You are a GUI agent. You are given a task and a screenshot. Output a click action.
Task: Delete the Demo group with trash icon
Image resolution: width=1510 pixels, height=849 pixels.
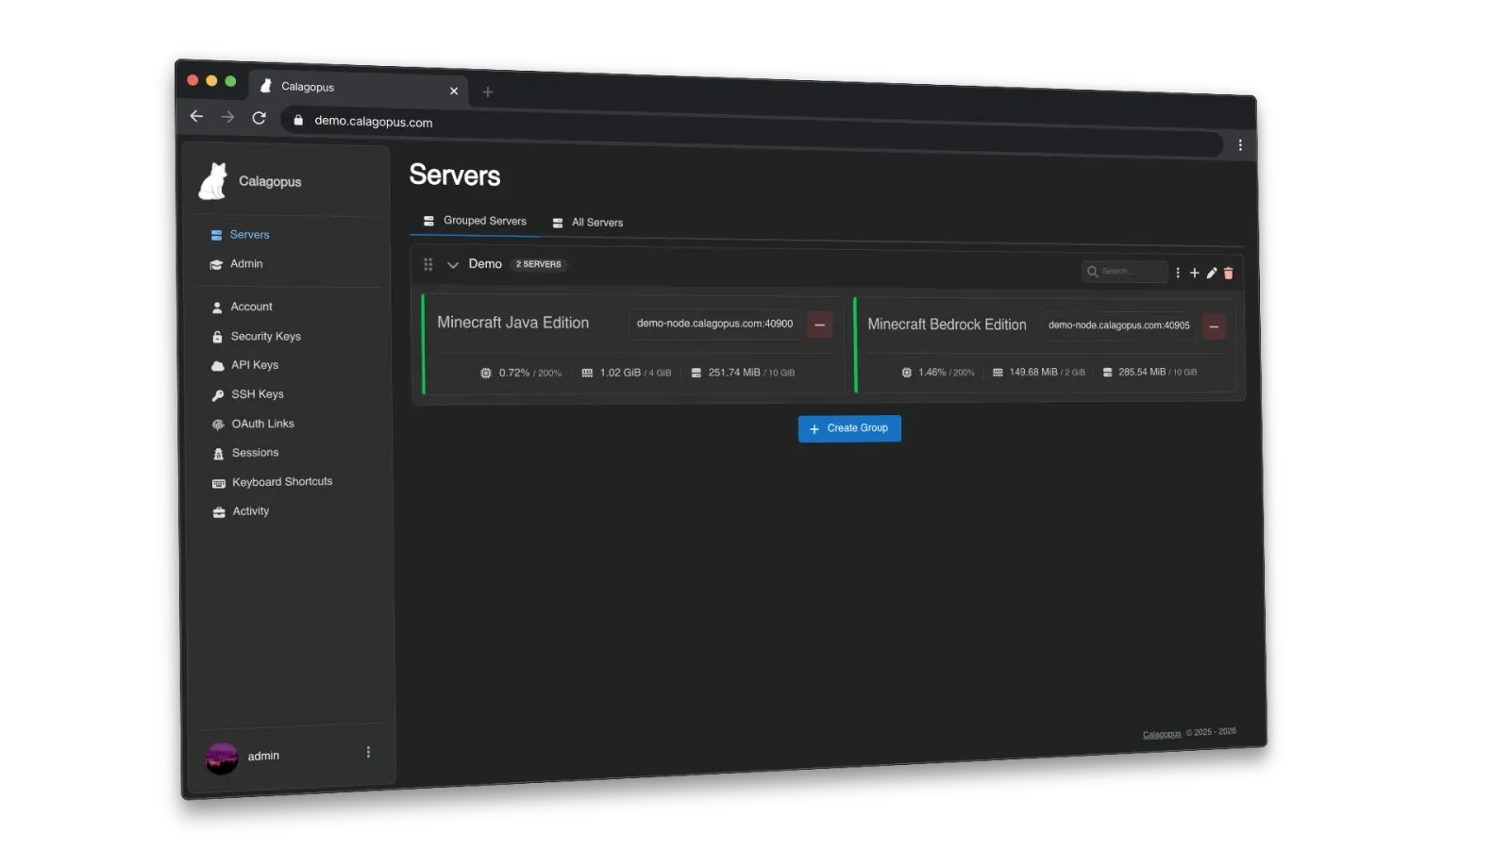1228,274
